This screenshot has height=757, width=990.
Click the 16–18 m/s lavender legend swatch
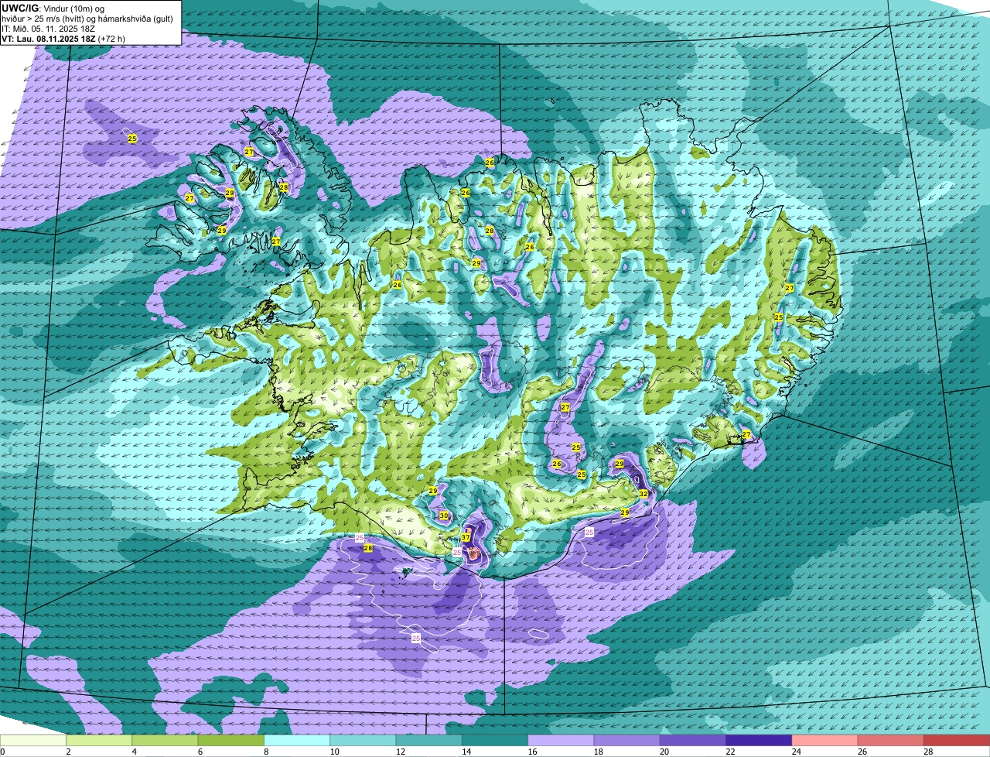561,741
